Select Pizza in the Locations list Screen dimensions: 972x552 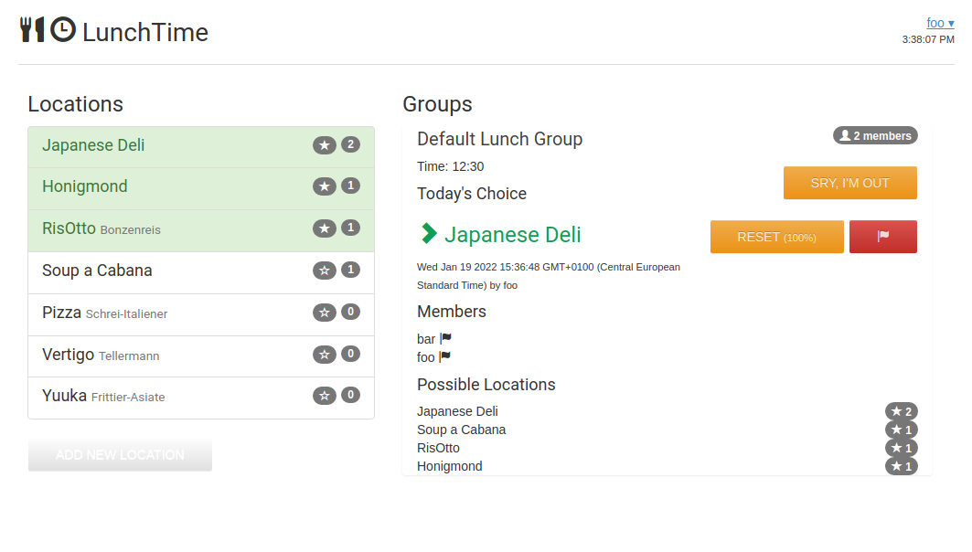click(x=62, y=313)
